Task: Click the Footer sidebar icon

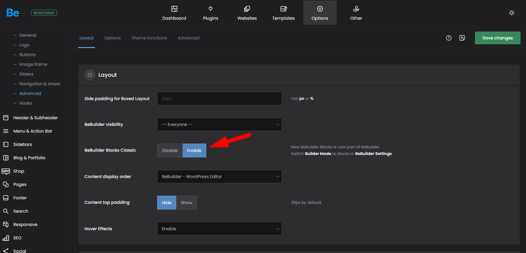Action: [x=6, y=198]
